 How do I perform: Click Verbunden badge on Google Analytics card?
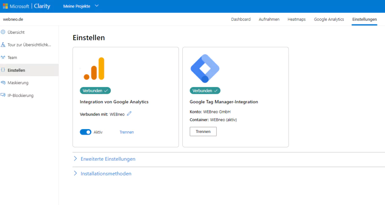click(95, 90)
